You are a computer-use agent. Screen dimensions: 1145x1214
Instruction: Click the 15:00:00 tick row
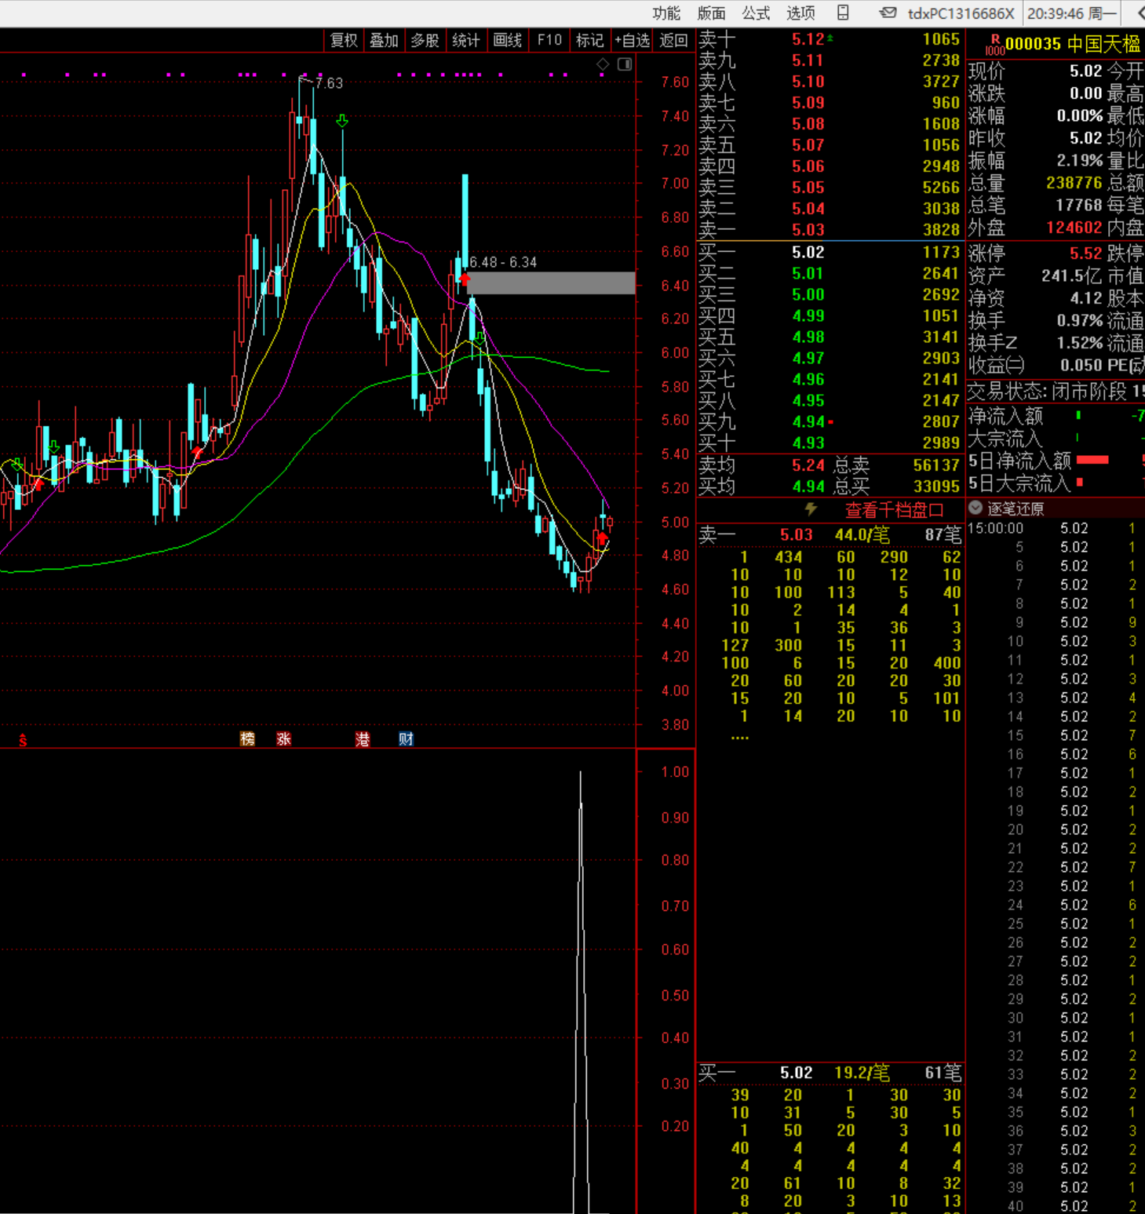click(x=1056, y=528)
